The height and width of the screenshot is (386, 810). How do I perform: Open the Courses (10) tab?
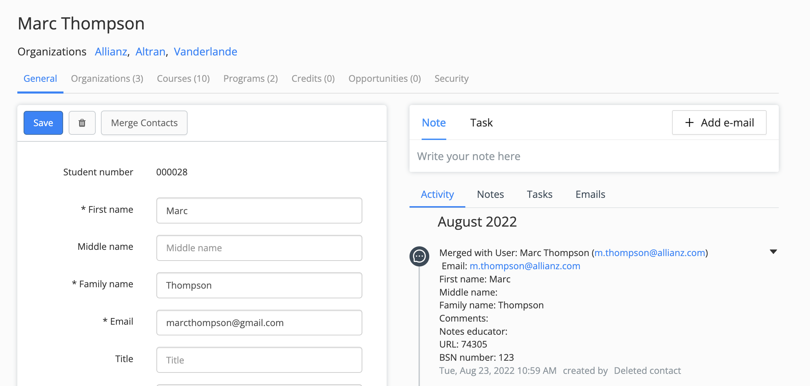coord(183,79)
